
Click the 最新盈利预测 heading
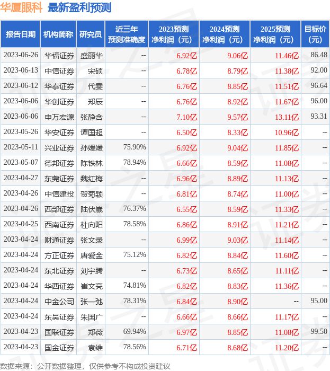[x=79, y=7]
